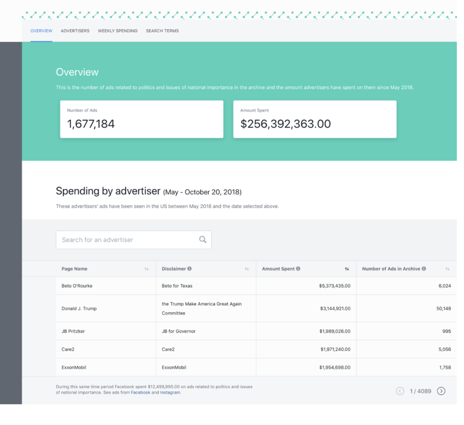Viewport: 464px width, 425px height.
Task: Click the 5,056 ads count cell
Action: click(x=406, y=349)
